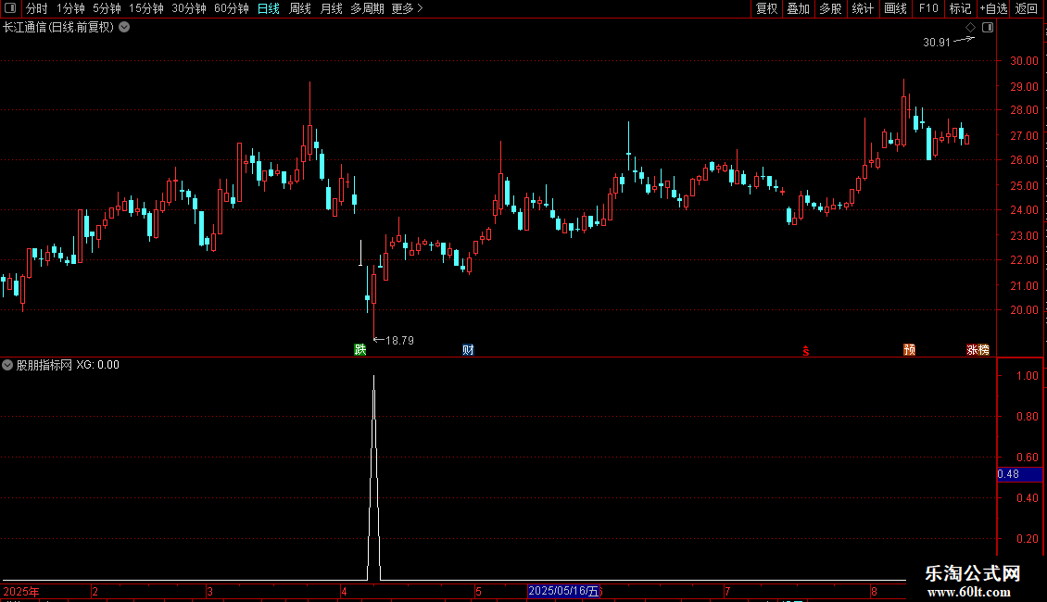Click the 30.00 price axis label

point(1024,61)
